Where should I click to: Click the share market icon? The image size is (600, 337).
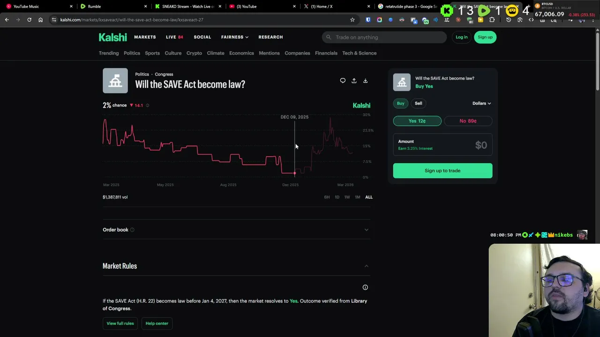tap(354, 81)
